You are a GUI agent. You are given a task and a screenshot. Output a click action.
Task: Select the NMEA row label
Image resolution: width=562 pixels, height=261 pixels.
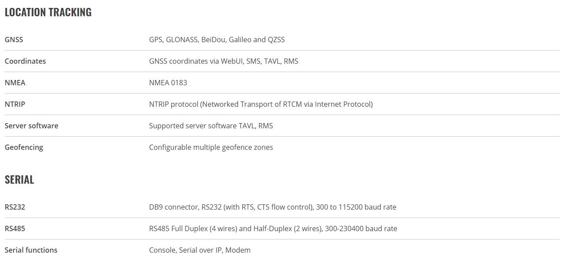15,83
